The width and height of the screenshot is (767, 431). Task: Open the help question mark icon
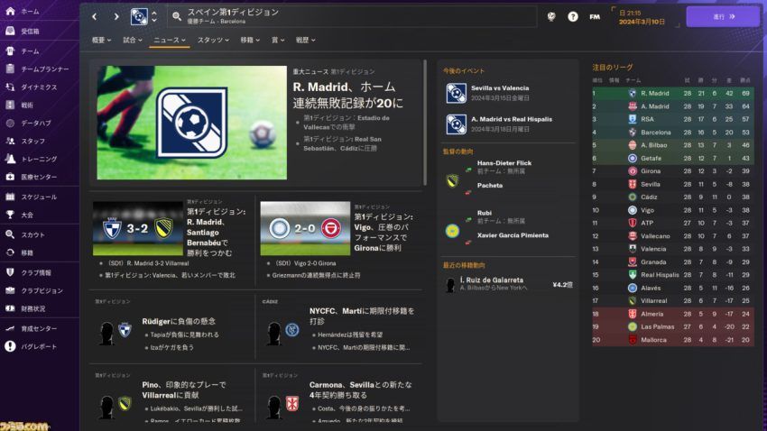(x=573, y=16)
